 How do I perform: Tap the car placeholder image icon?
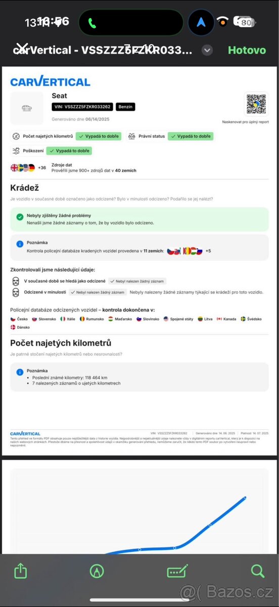point(27,108)
